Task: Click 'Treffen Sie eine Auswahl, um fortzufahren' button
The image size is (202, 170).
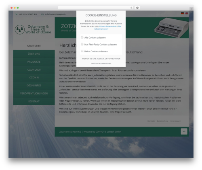Action: click(101, 59)
